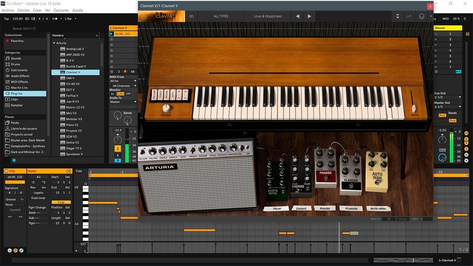473x266 pixels.
Task: Open clip color chooser dropdown
Action: (x=15, y=182)
